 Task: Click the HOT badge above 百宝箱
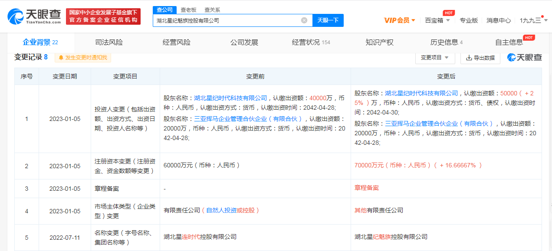pos(449,13)
